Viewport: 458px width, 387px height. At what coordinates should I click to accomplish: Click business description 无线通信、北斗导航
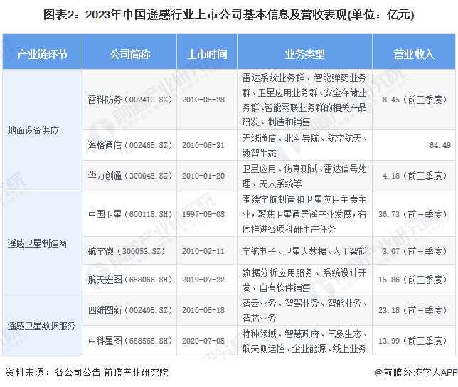[x=304, y=145]
